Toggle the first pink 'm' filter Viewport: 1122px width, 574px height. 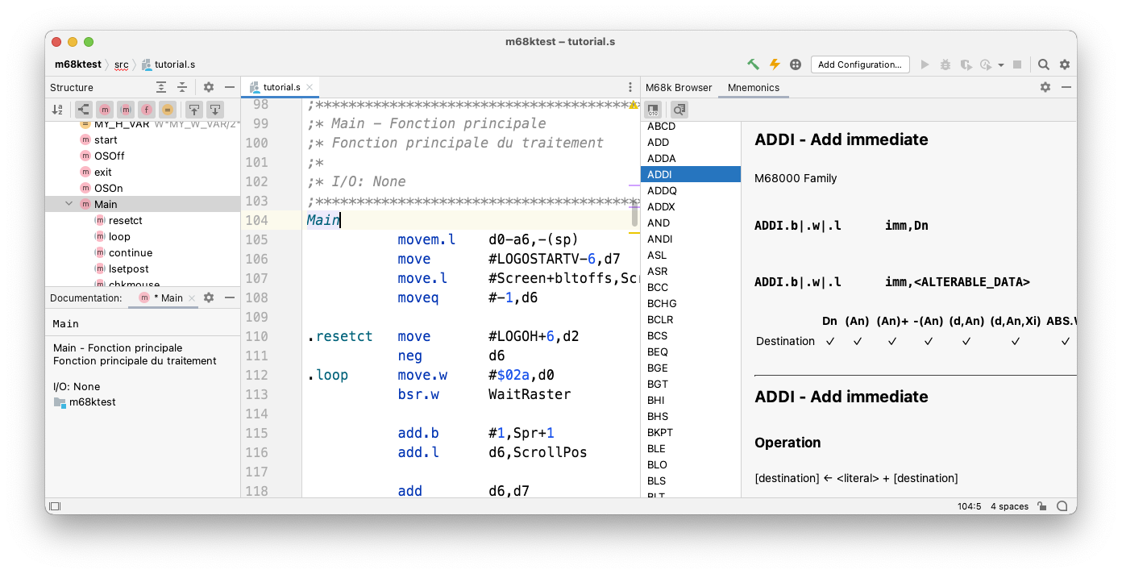tap(105, 110)
